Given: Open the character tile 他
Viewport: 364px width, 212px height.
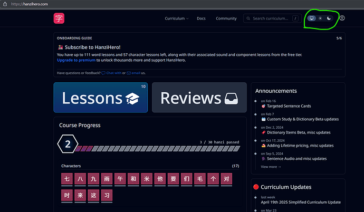Looking at the screenshot, I should click(160, 179).
